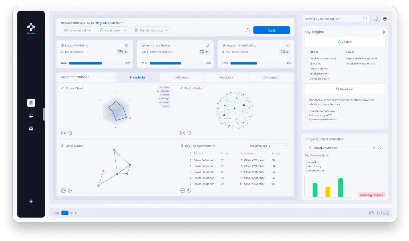Click the Learning Helpers tag
This screenshot has height=241, width=409.
click(371, 195)
